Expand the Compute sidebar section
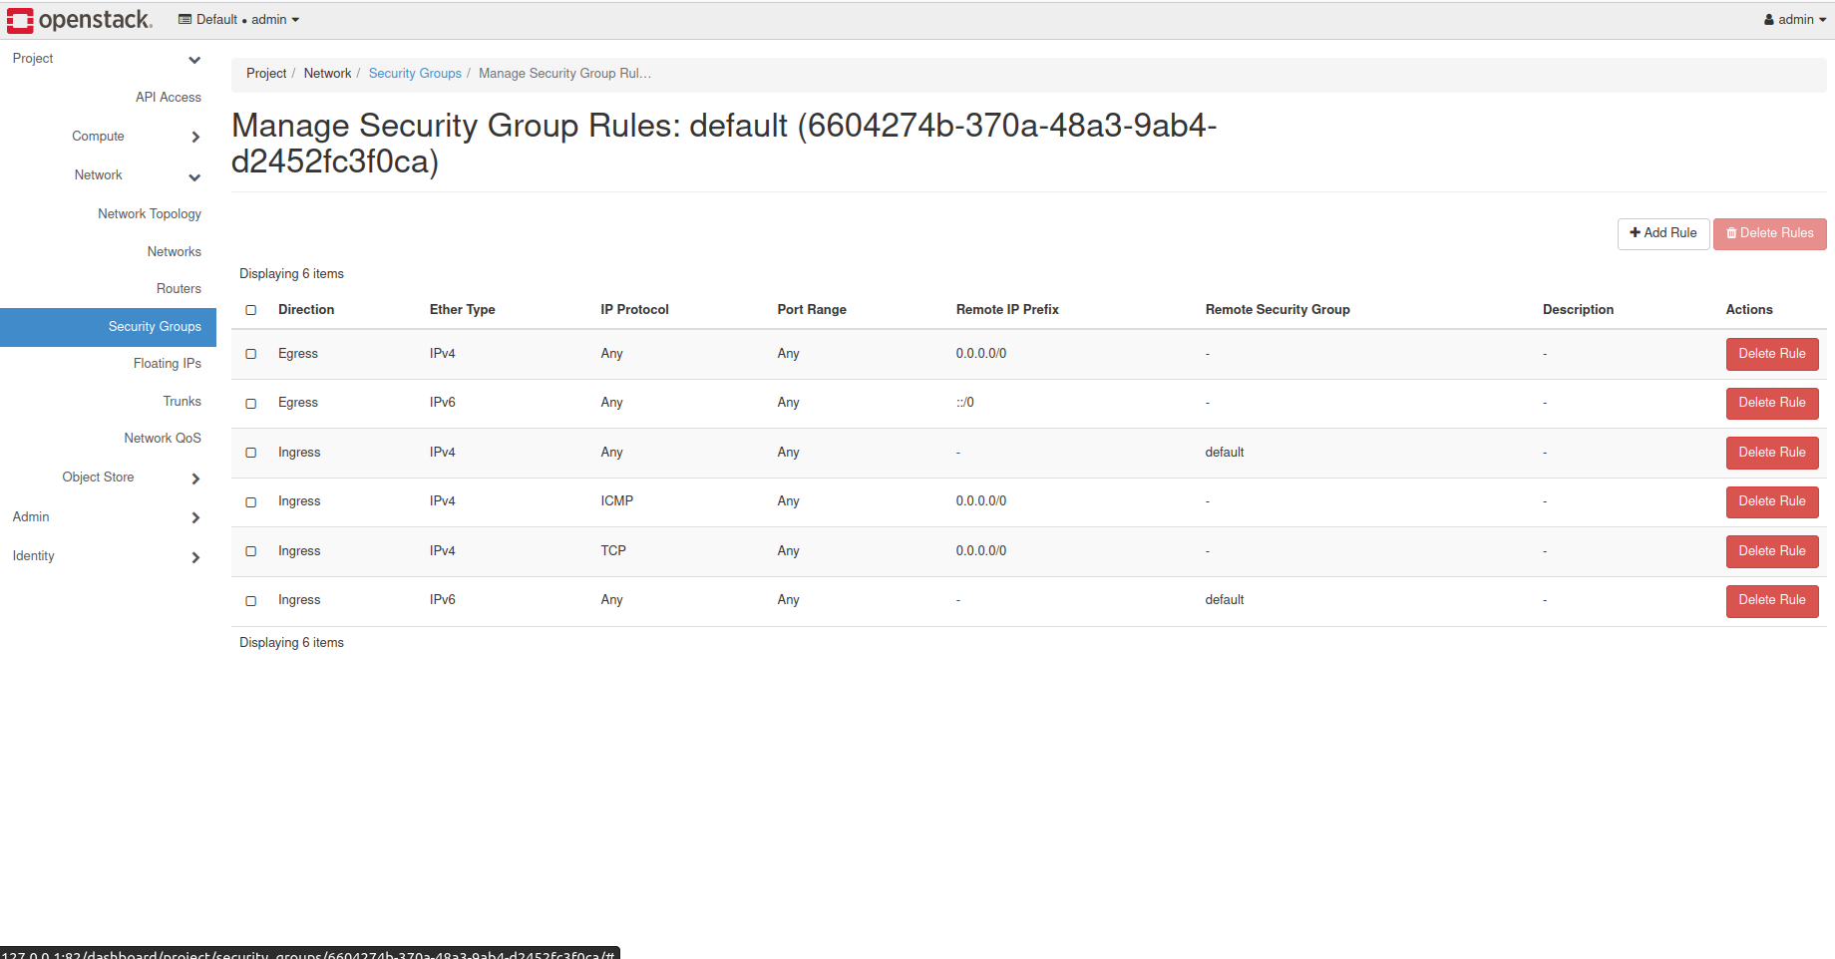1835x959 pixels. (x=195, y=138)
